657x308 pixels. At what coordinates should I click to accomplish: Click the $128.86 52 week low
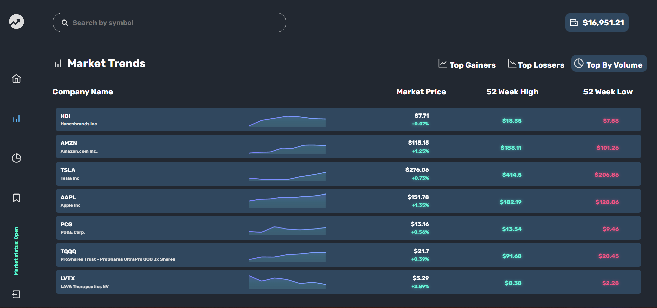tap(607, 202)
